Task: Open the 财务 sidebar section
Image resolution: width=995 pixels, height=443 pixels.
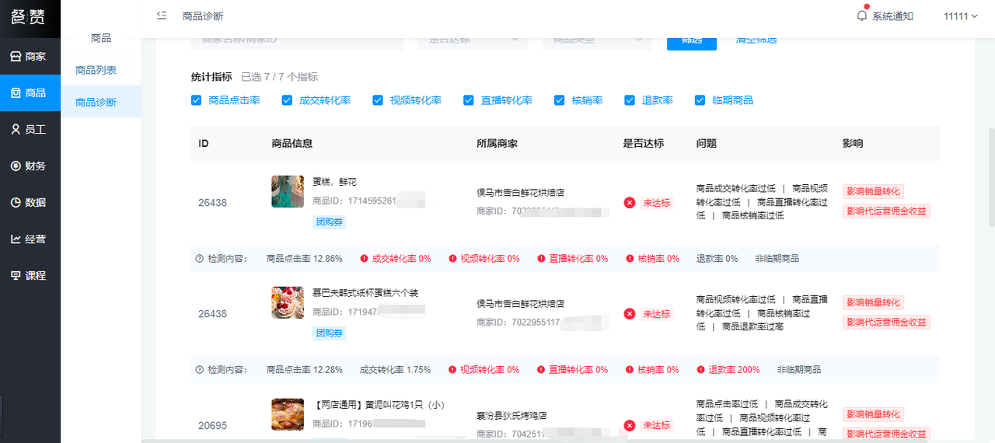Action: click(29, 166)
